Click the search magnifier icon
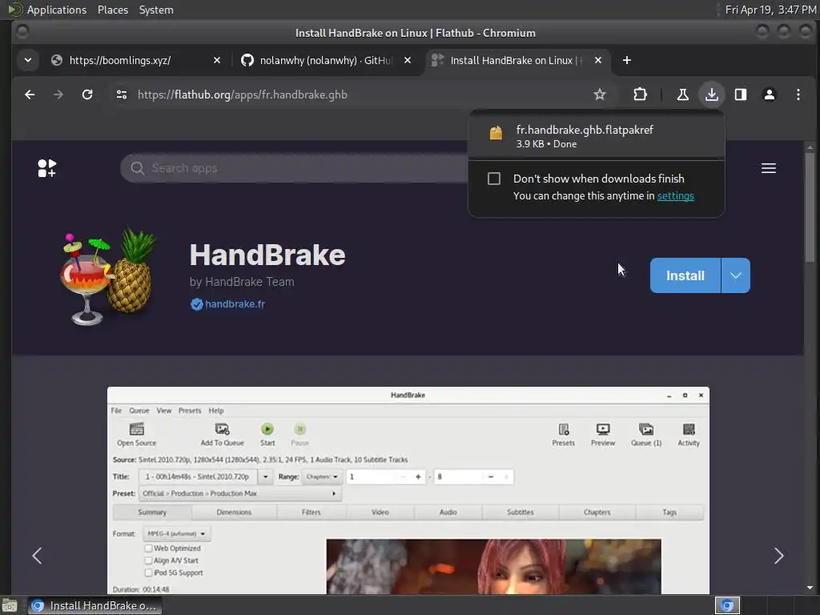The image size is (820, 615). [137, 168]
